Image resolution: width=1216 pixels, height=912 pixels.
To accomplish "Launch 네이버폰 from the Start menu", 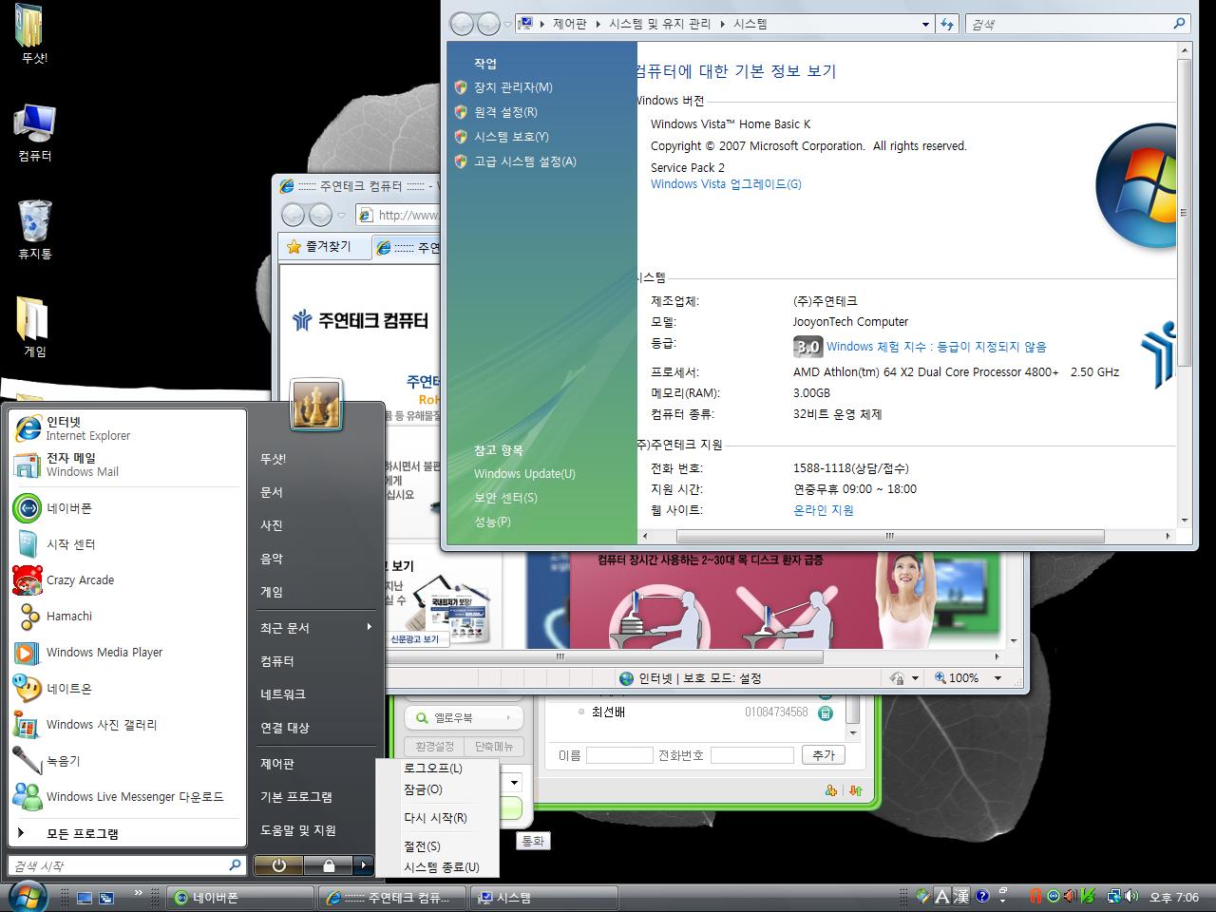I will (x=125, y=508).
